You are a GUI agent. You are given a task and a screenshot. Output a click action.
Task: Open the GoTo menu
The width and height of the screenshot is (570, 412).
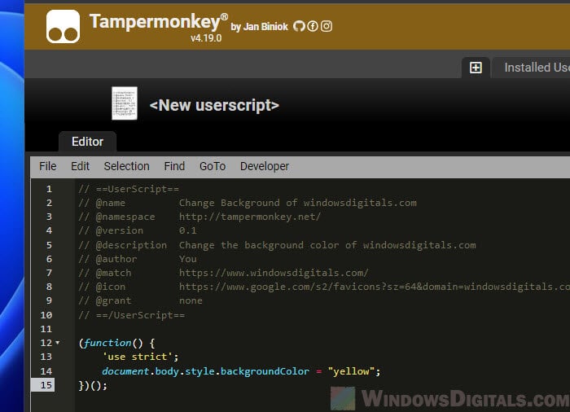pyautogui.click(x=213, y=166)
